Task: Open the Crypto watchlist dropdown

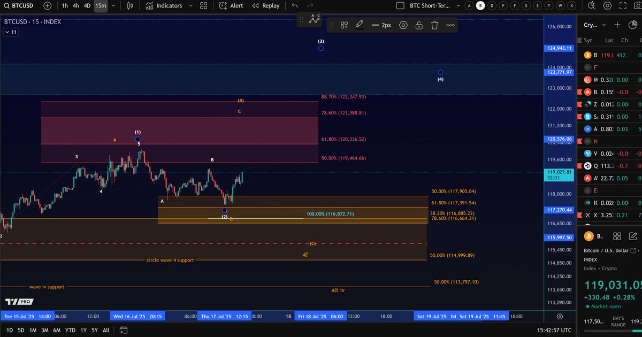Action: (x=595, y=25)
